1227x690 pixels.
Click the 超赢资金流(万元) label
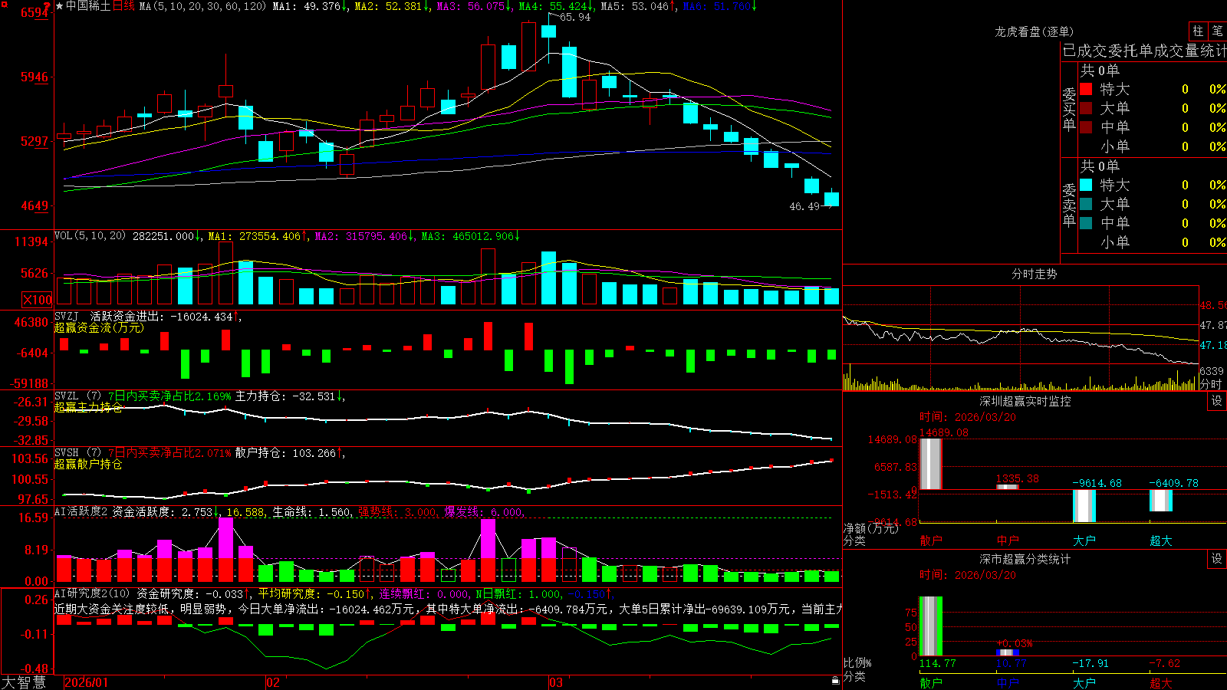(x=99, y=327)
